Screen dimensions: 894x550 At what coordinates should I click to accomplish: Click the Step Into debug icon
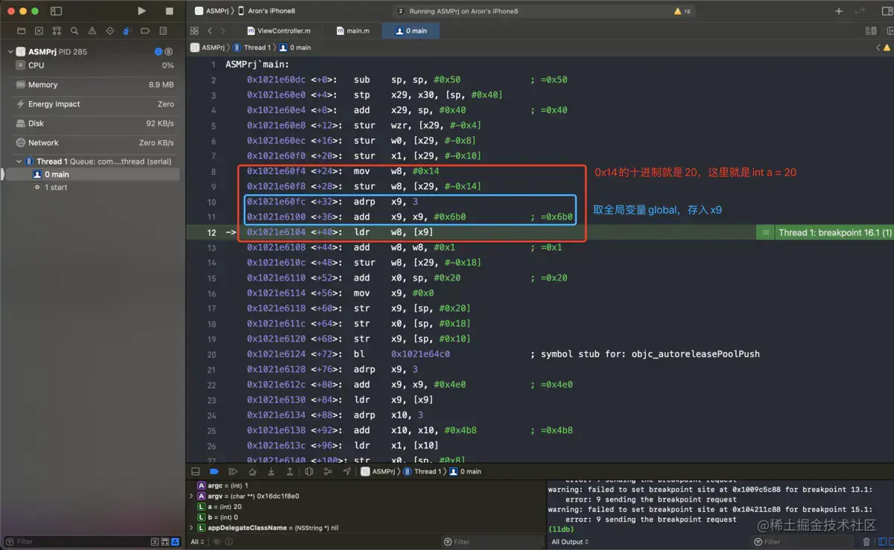(x=271, y=471)
